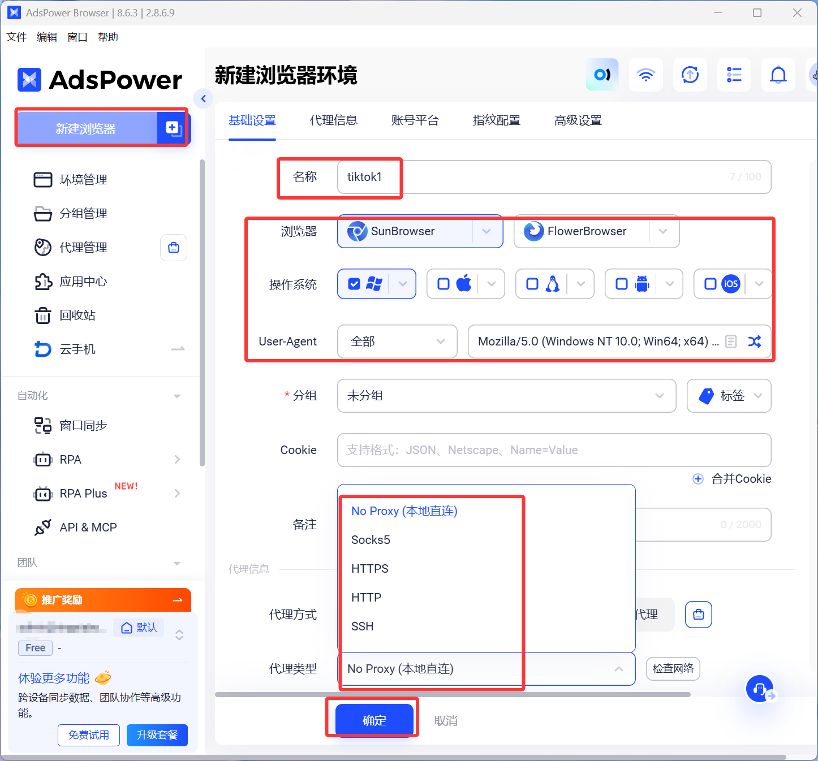Screen dimensions: 818x761
Task: Open the 文件 menu
Action: [16, 37]
